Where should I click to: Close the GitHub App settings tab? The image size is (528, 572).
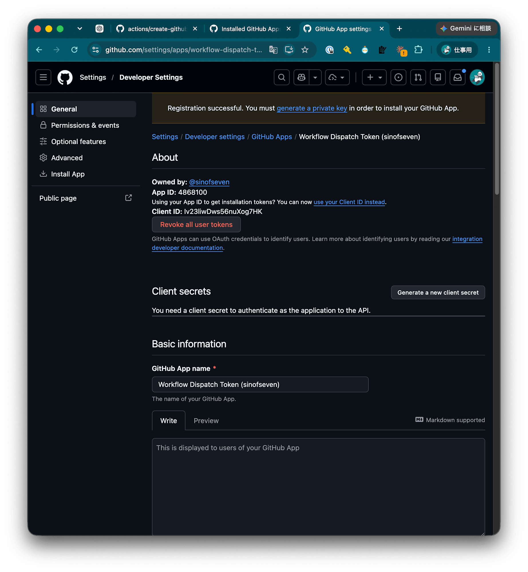tap(381, 29)
